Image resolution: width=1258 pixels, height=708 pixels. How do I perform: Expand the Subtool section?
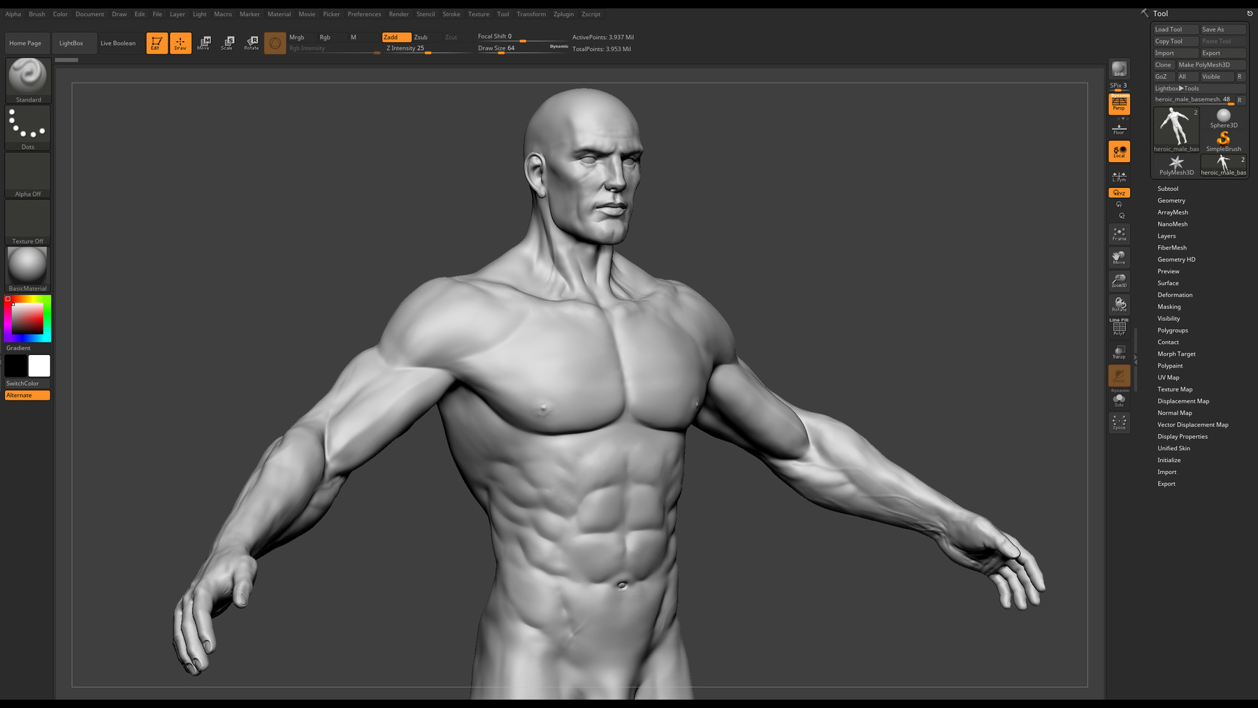pyautogui.click(x=1168, y=189)
